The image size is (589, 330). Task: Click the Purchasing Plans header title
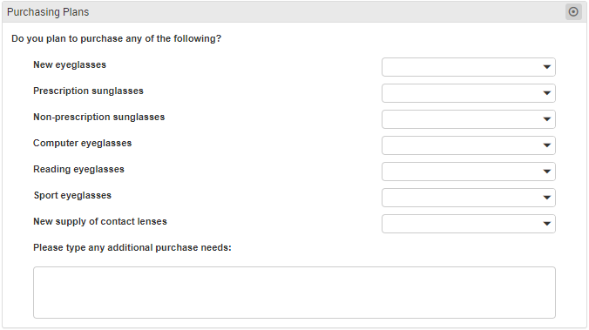[x=48, y=12]
